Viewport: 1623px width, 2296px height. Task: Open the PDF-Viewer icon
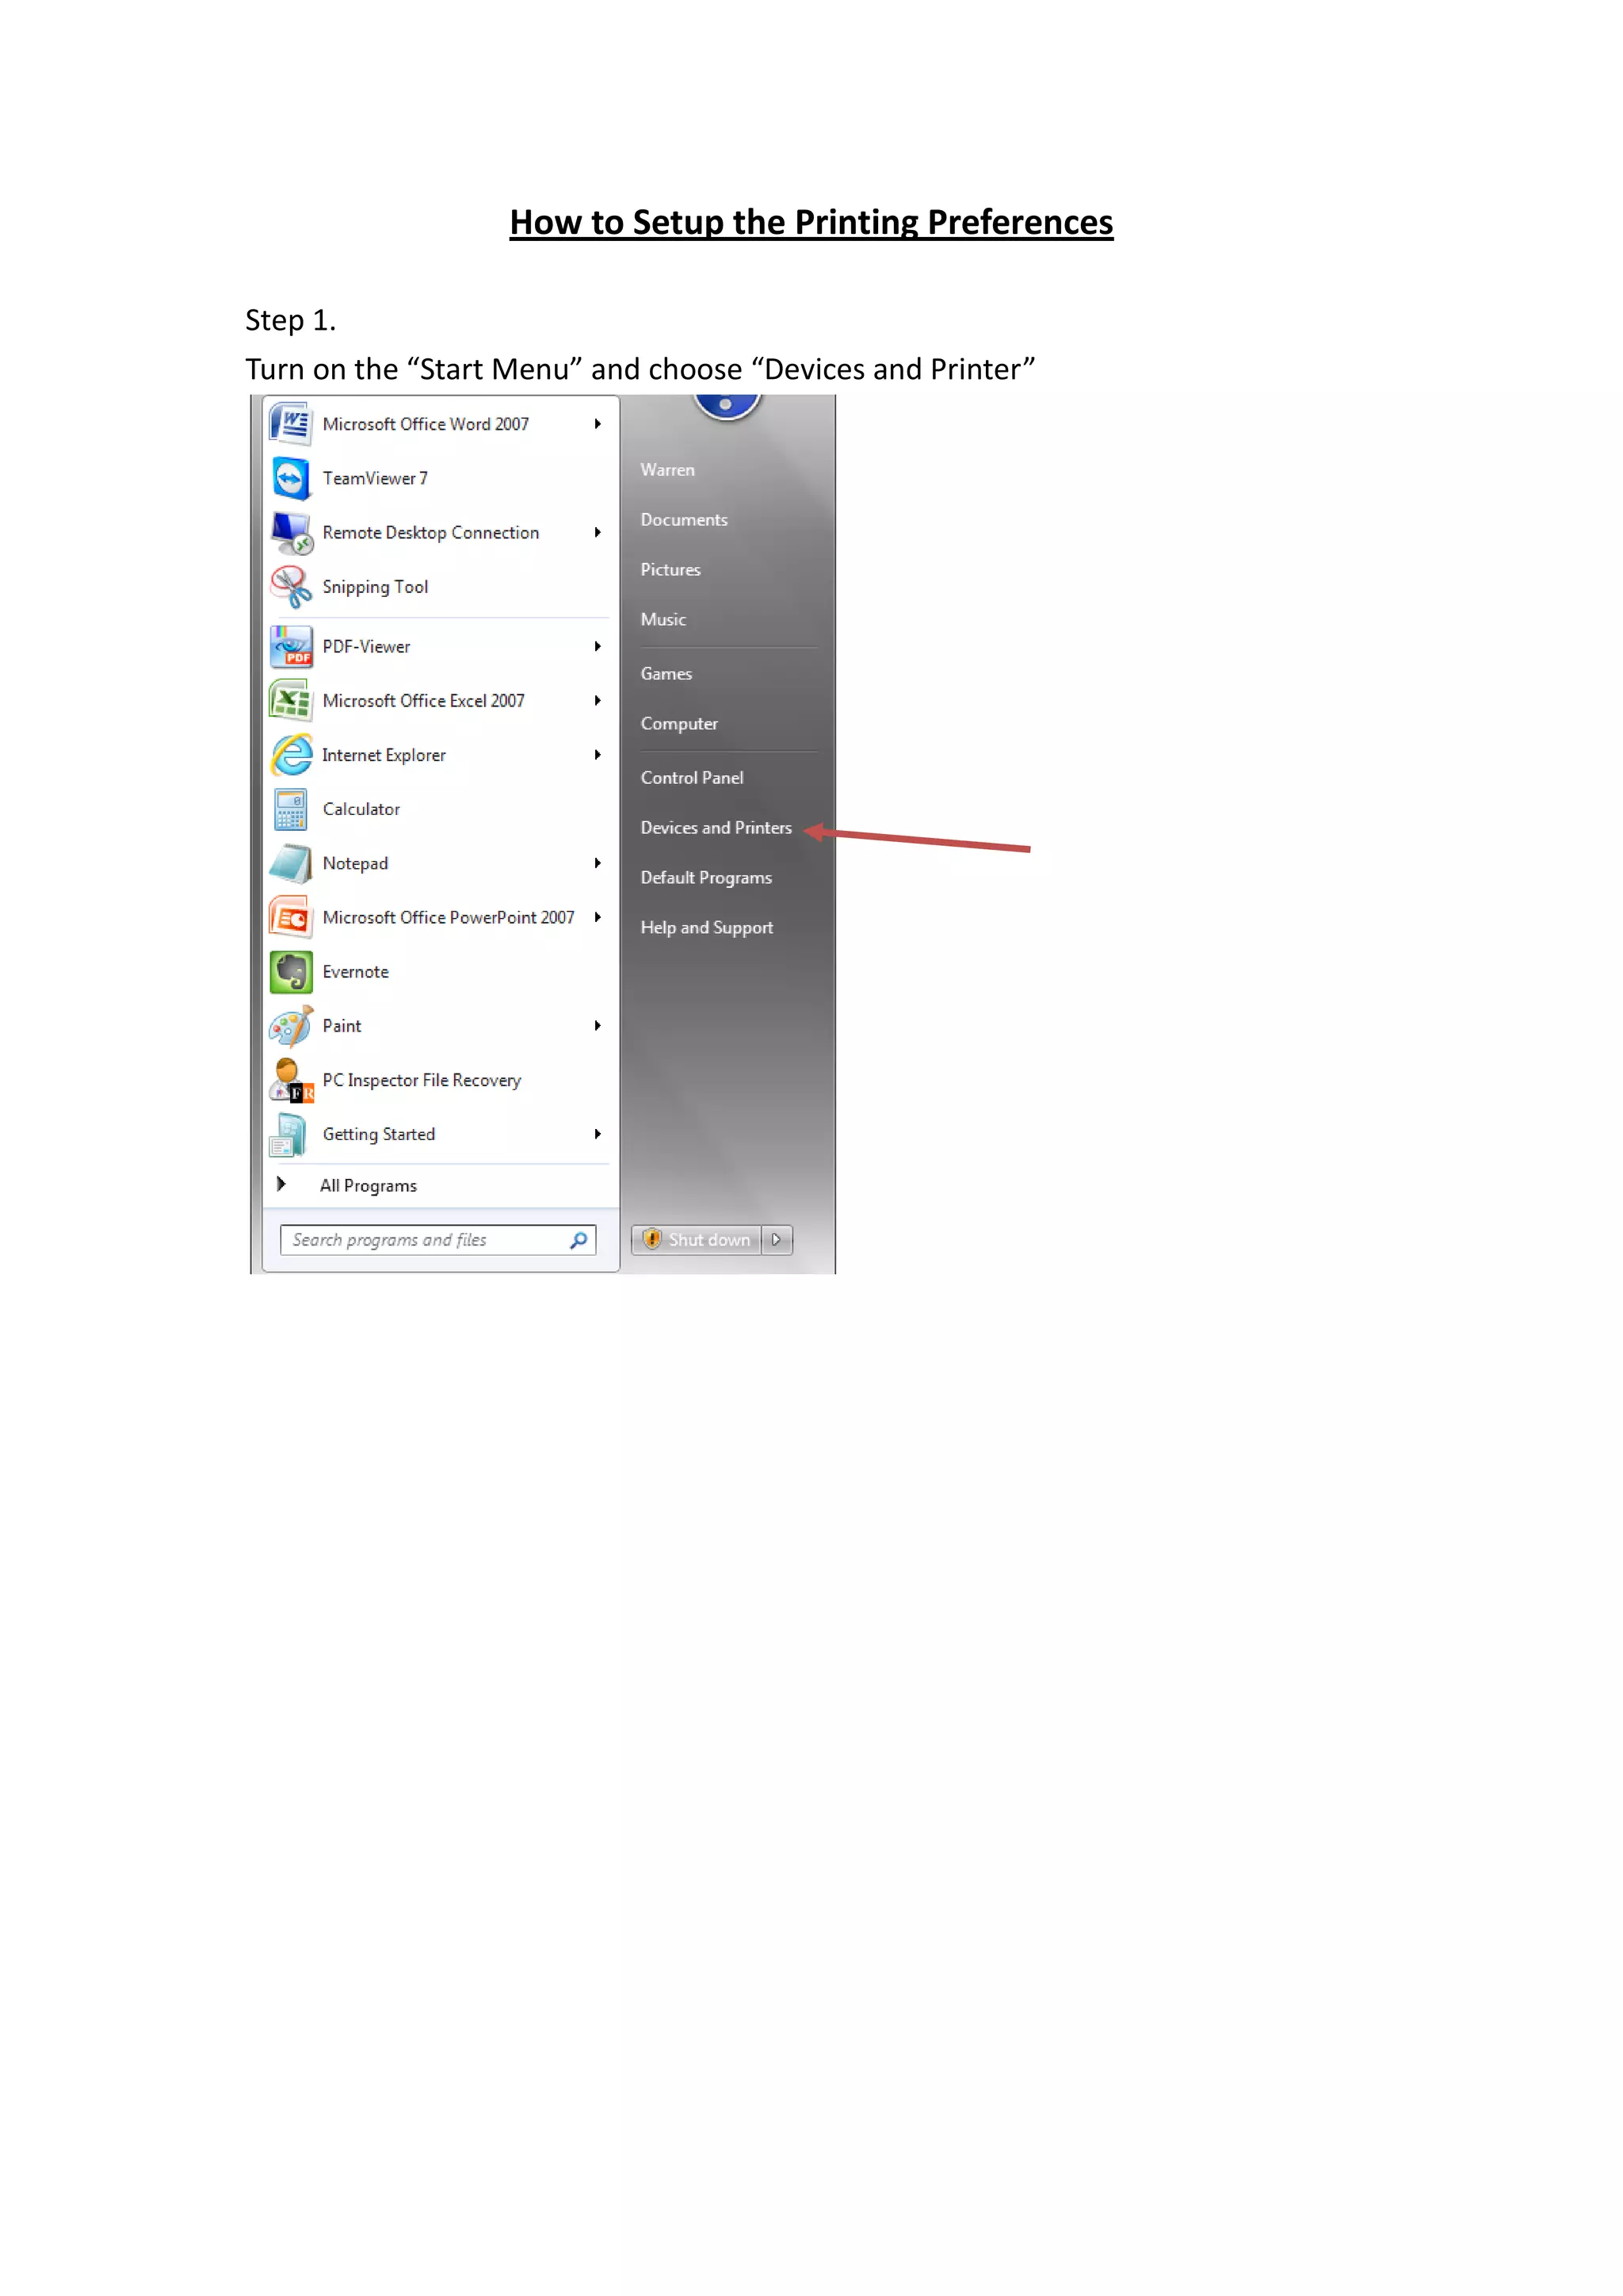tap(291, 647)
